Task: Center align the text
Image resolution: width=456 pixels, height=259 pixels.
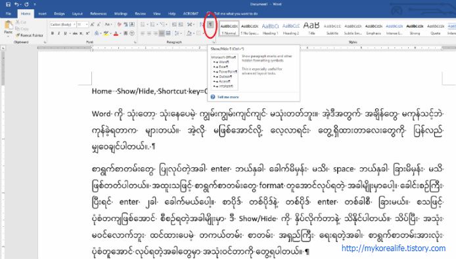Action: [149, 33]
